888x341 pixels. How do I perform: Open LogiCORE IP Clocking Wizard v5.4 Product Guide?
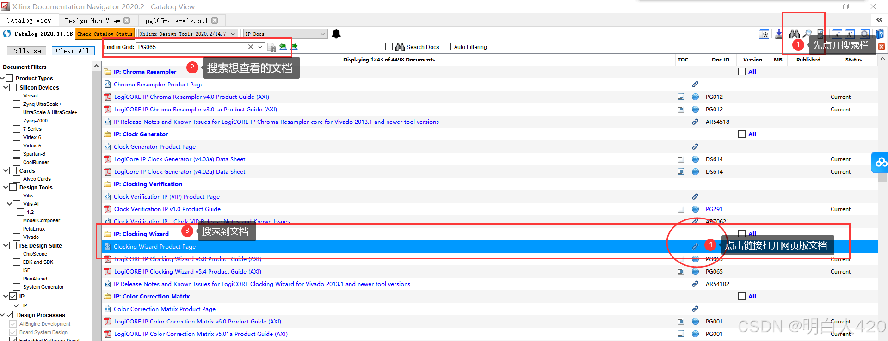click(188, 272)
